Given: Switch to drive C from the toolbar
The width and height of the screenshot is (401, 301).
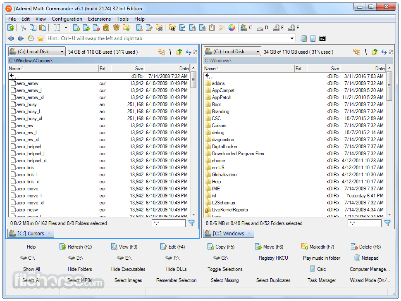Looking at the screenshot, I should (246, 28).
